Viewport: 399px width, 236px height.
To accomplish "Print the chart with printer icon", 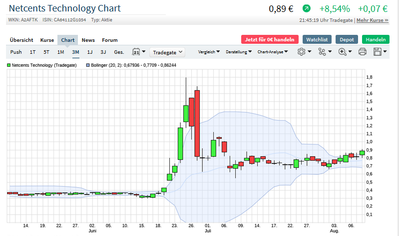I will tap(363, 52).
